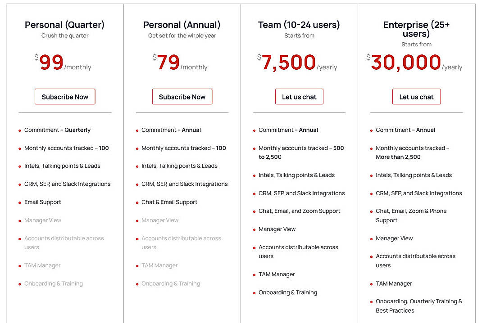Click Onboarding & Training on Team plan
Screen dimensions: 482x323
[x=288, y=292]
